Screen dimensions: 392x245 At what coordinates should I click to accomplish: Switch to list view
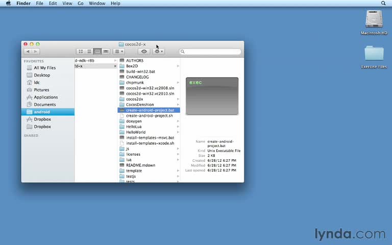(x=89, y=52)
